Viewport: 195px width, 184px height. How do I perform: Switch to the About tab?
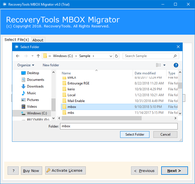[x=38, y=40]
